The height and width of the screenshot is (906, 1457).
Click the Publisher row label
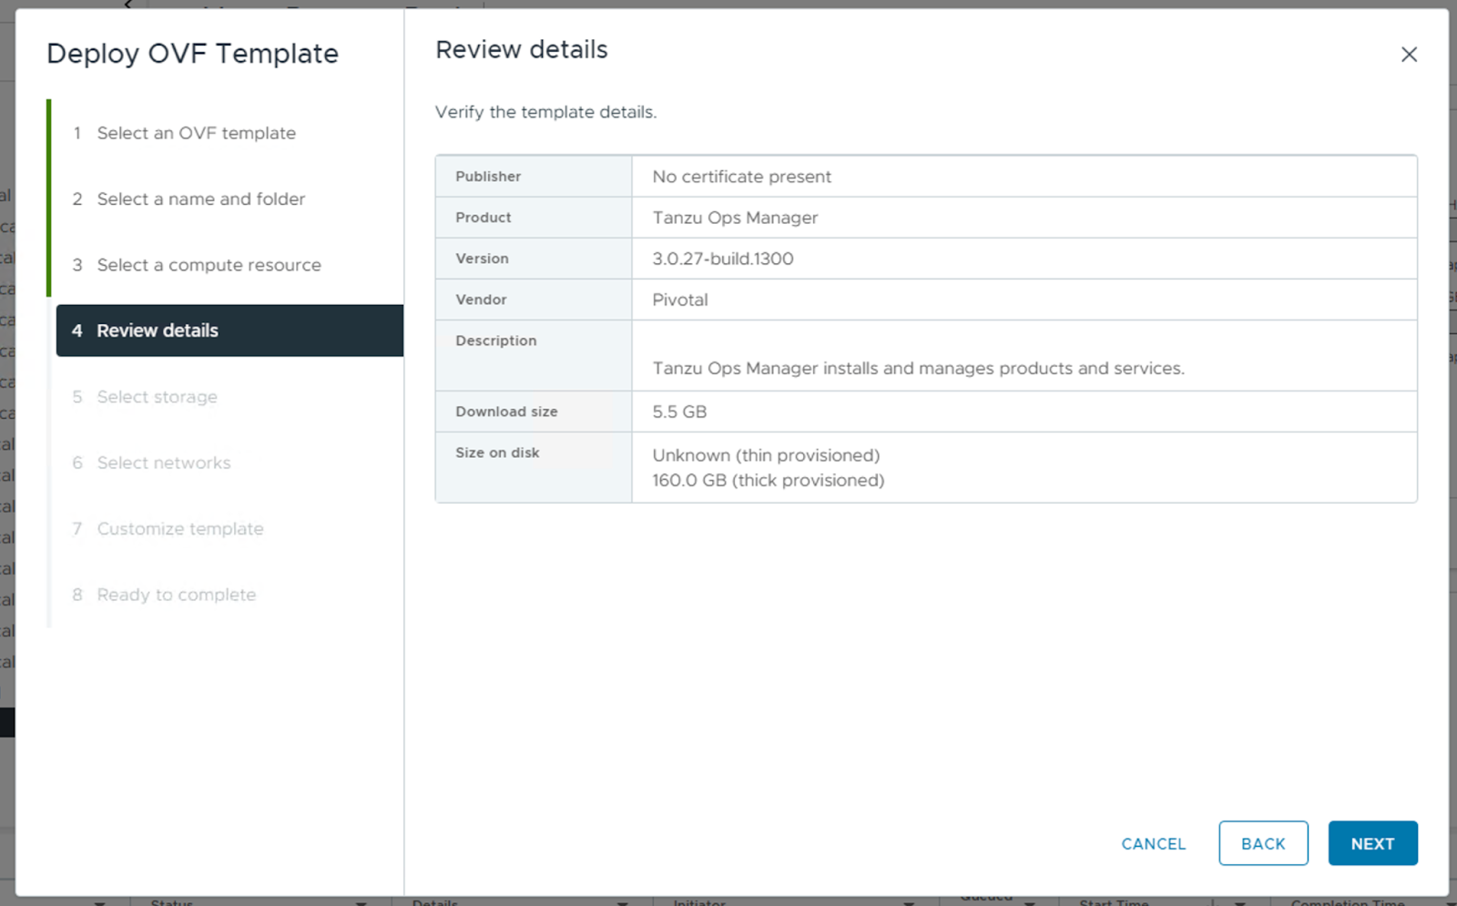pyautogui.click(x=488, y=177)
